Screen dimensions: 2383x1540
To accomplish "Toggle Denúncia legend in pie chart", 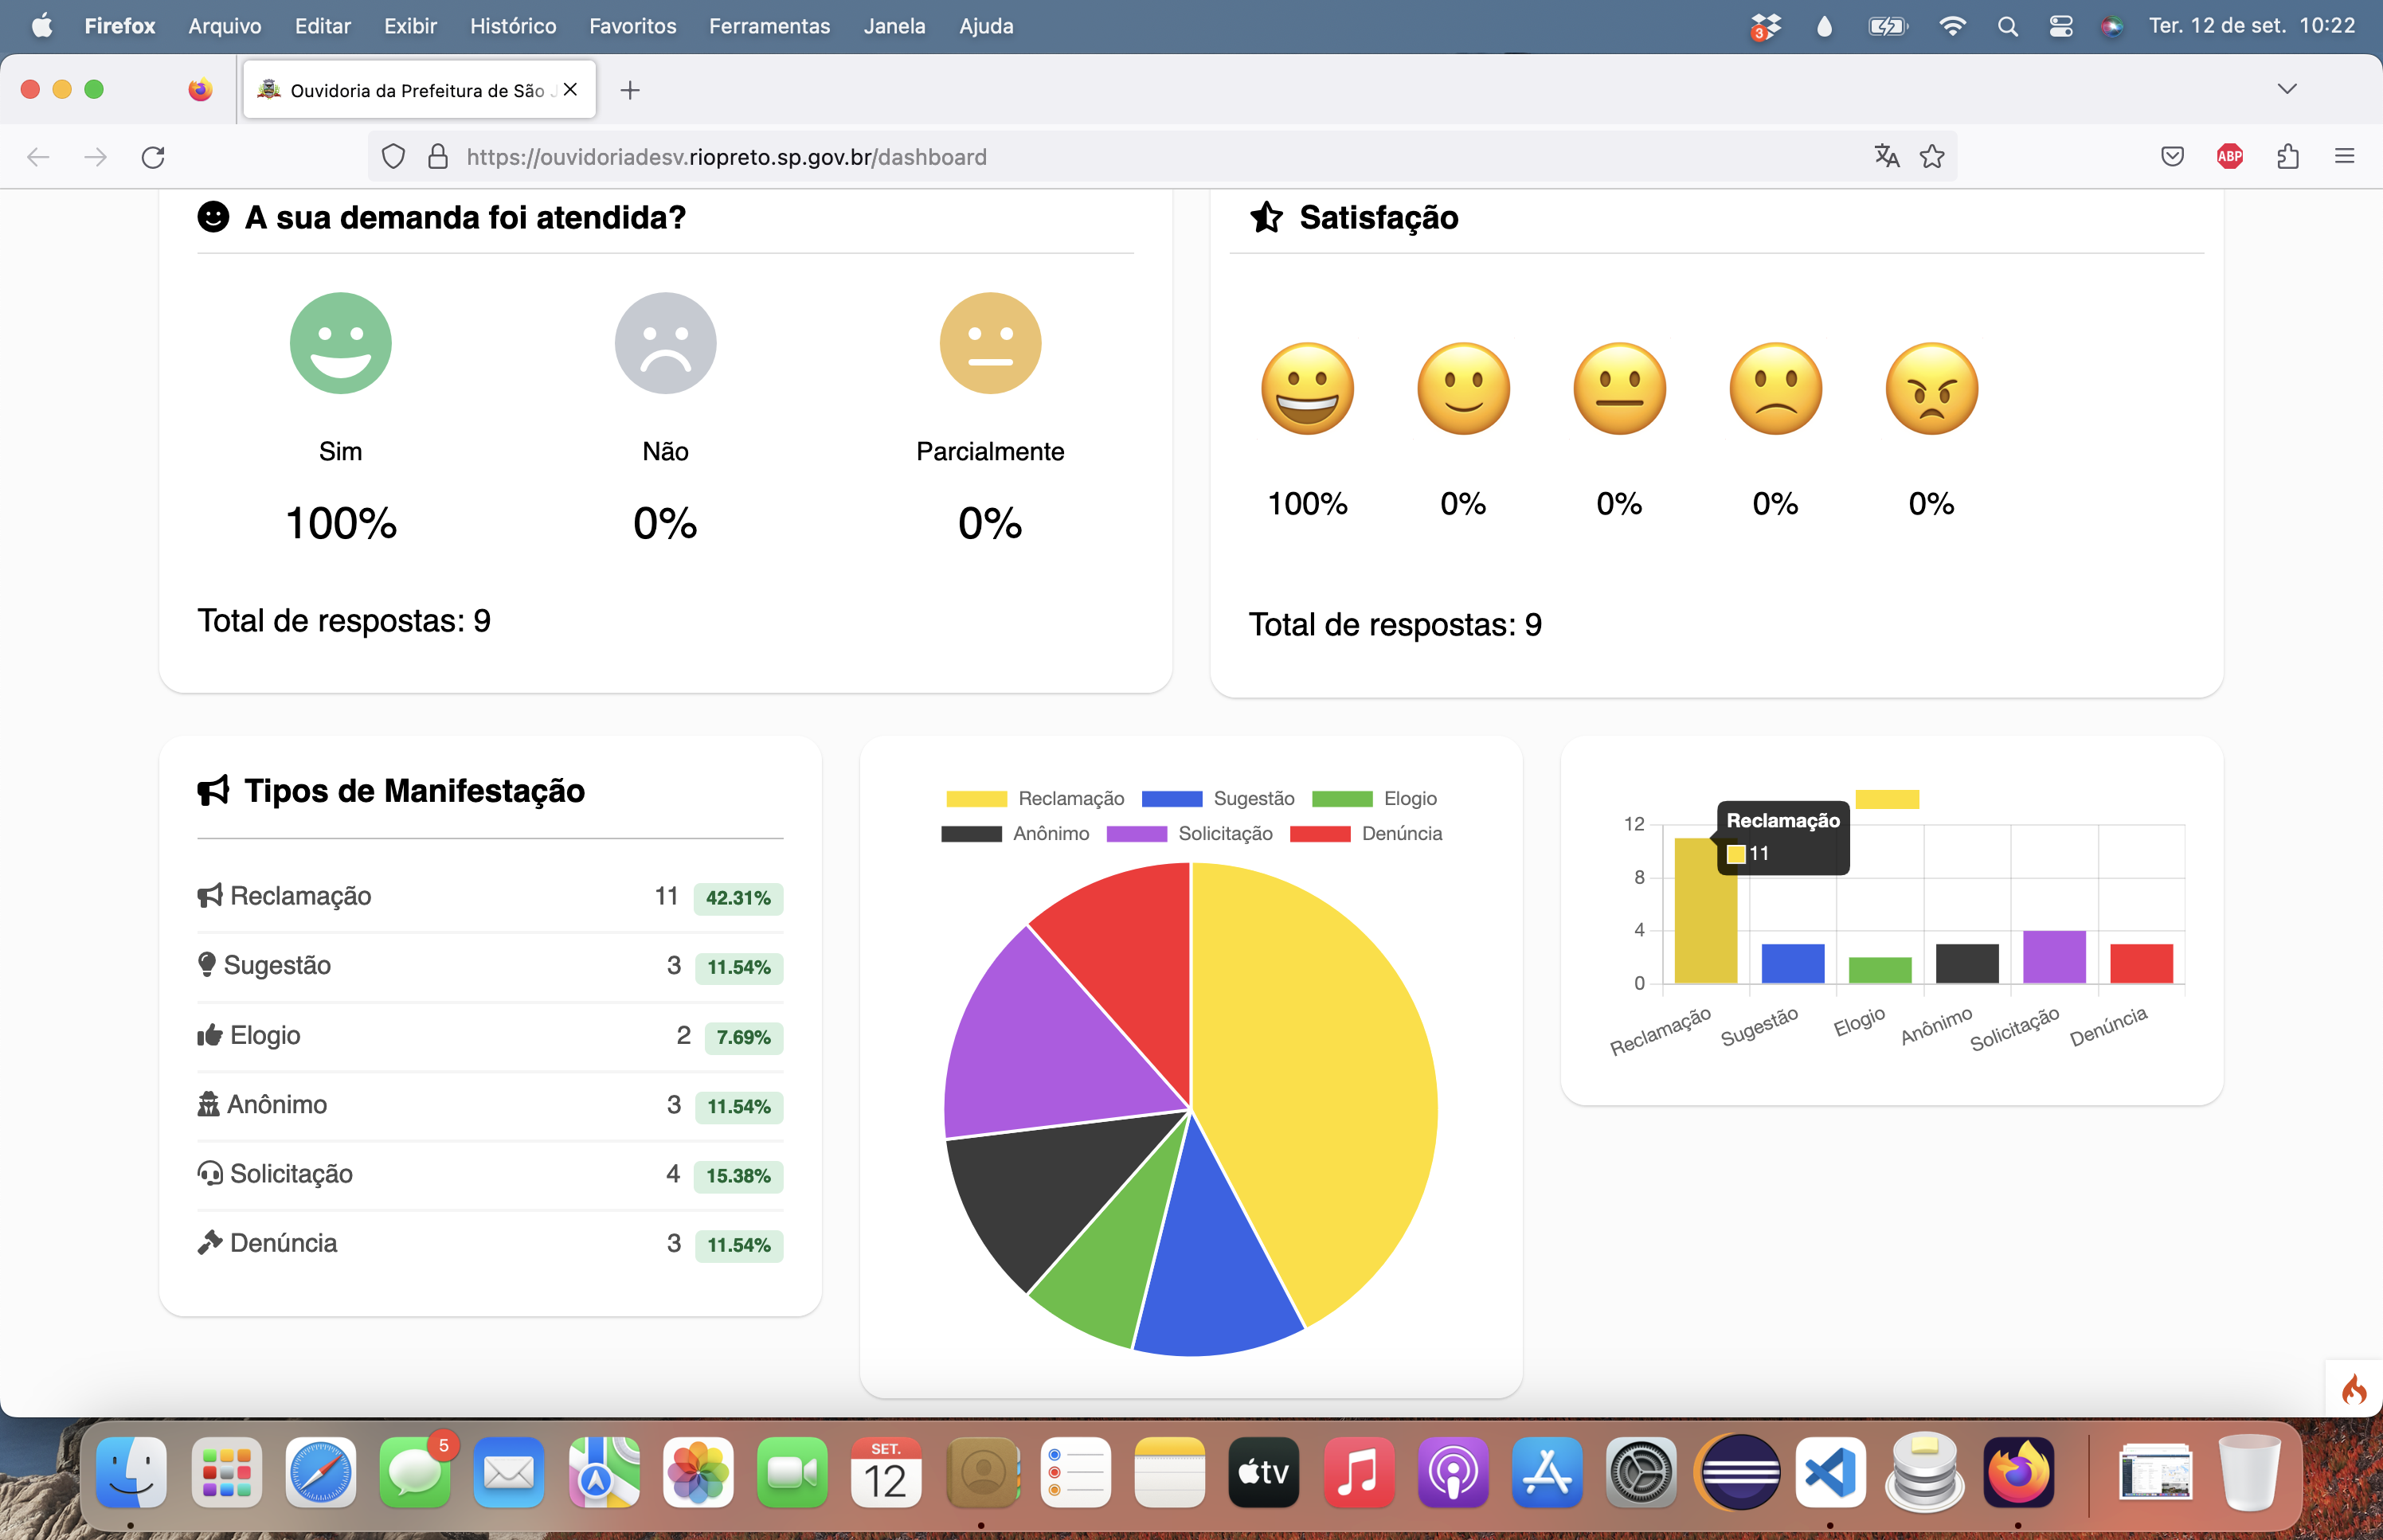I will 1366,833.
